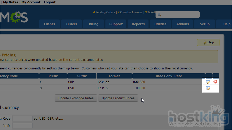Screen dimensions: 232x130
Task: Open the Addons menu
Action: tap(182, 24)
